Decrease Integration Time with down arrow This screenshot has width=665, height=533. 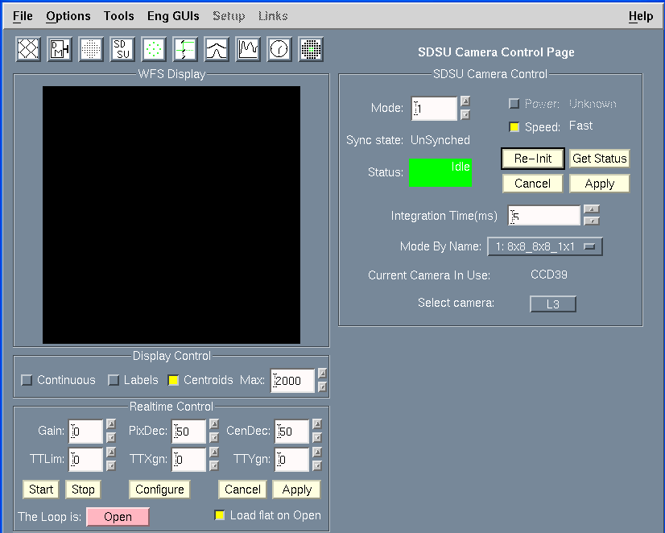pos(592,221)
